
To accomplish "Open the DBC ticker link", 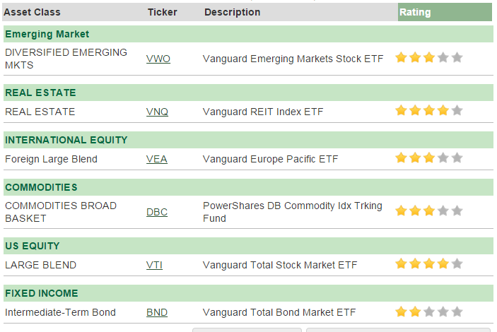I will coord(157,212).
